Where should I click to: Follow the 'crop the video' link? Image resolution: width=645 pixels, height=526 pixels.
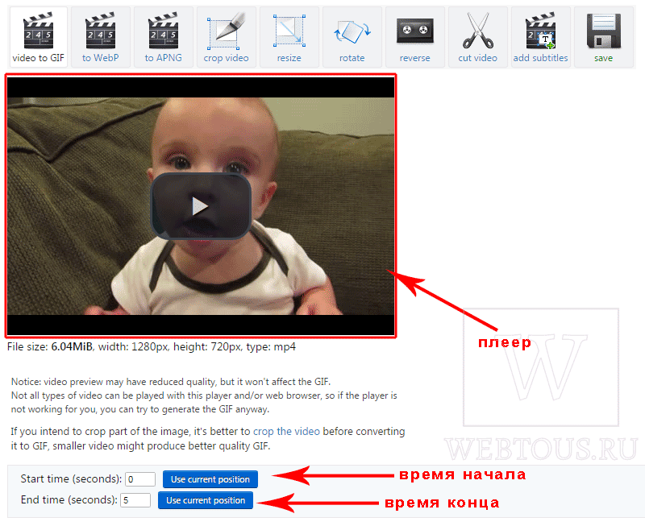[x=286, y=432]
